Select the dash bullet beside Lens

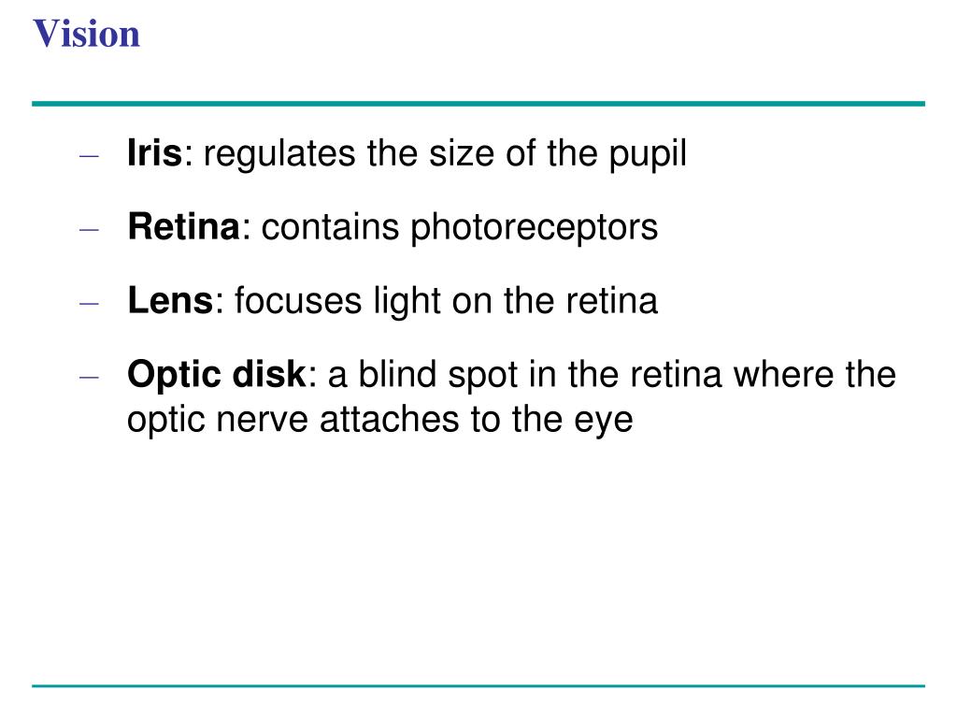(x=90, y=303)
